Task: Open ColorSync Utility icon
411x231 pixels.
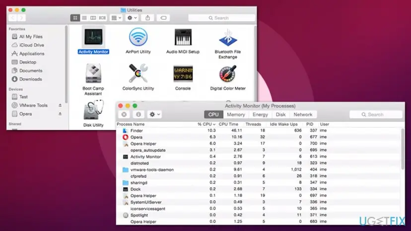Action: tap(138, 73)
